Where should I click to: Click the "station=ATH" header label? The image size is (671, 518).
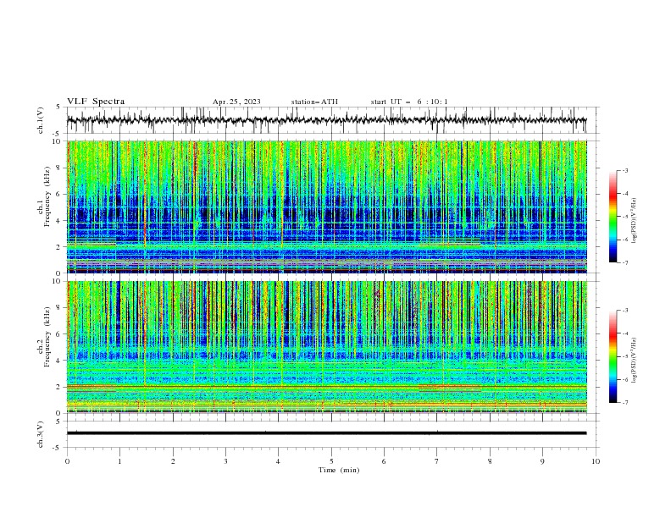tap(314, 102)
